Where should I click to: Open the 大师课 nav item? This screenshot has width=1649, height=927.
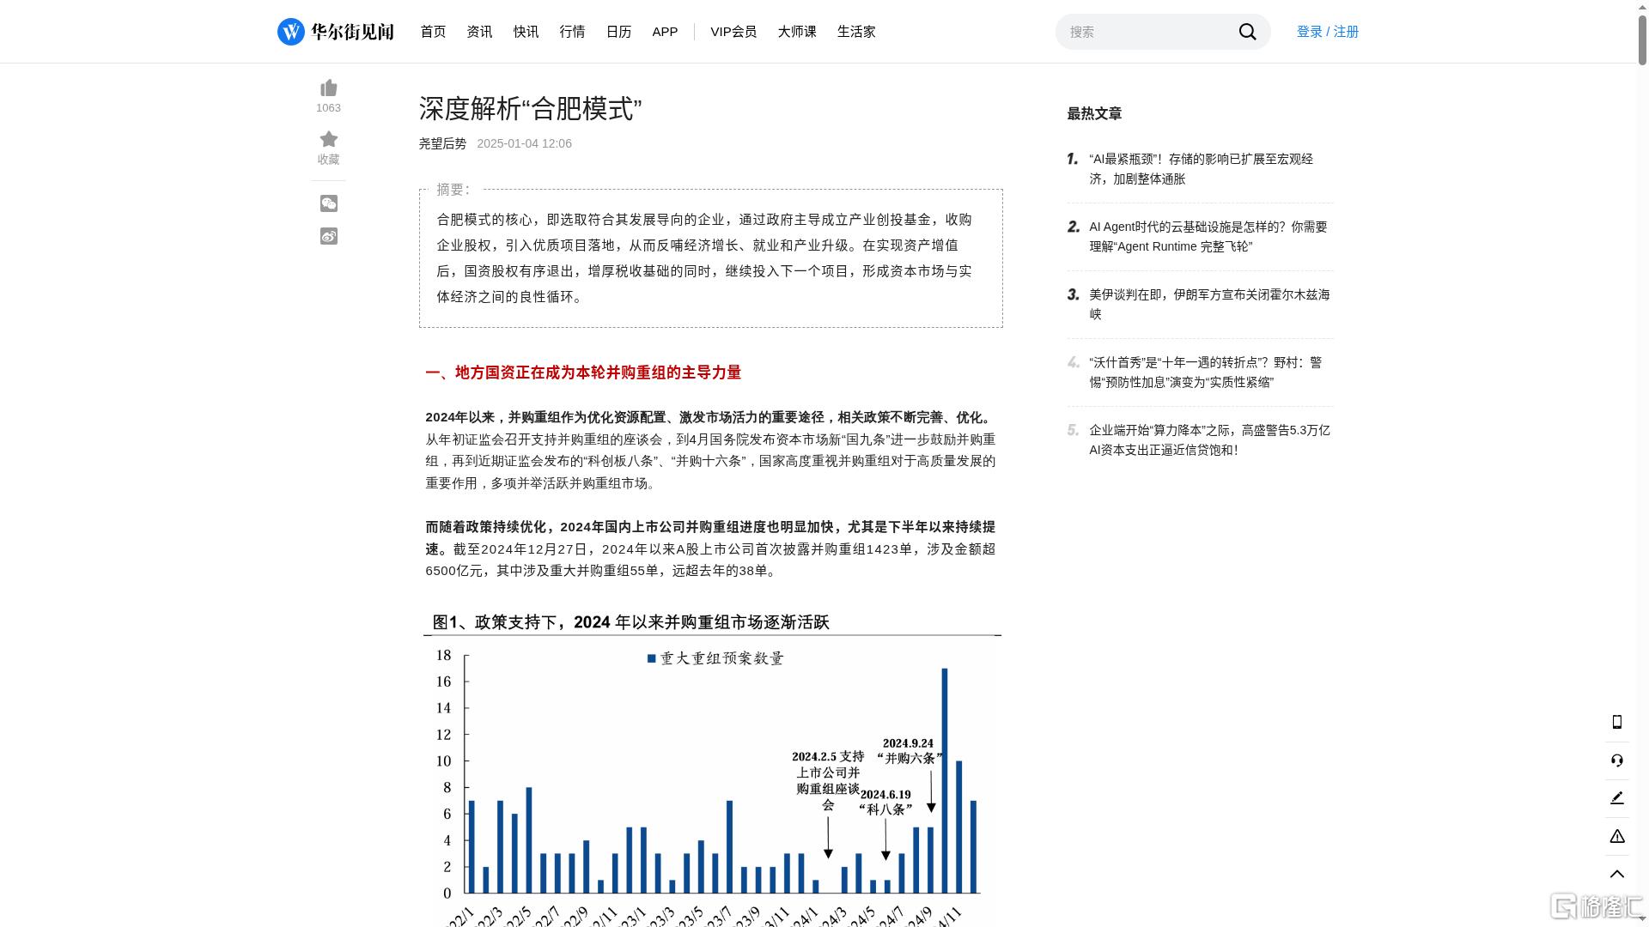coord(797,32)
